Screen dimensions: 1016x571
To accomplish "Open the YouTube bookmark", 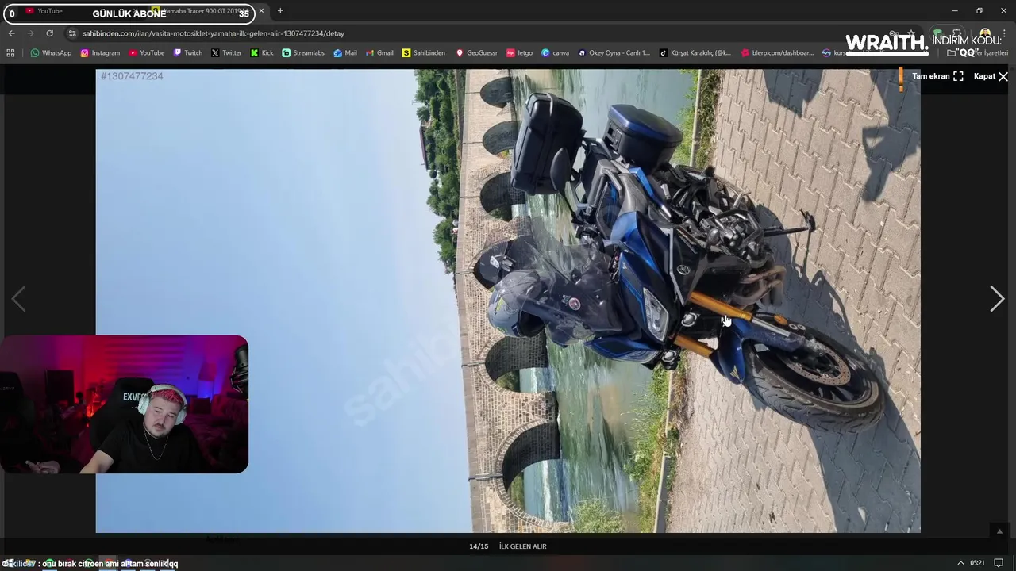I will (147, 53).
